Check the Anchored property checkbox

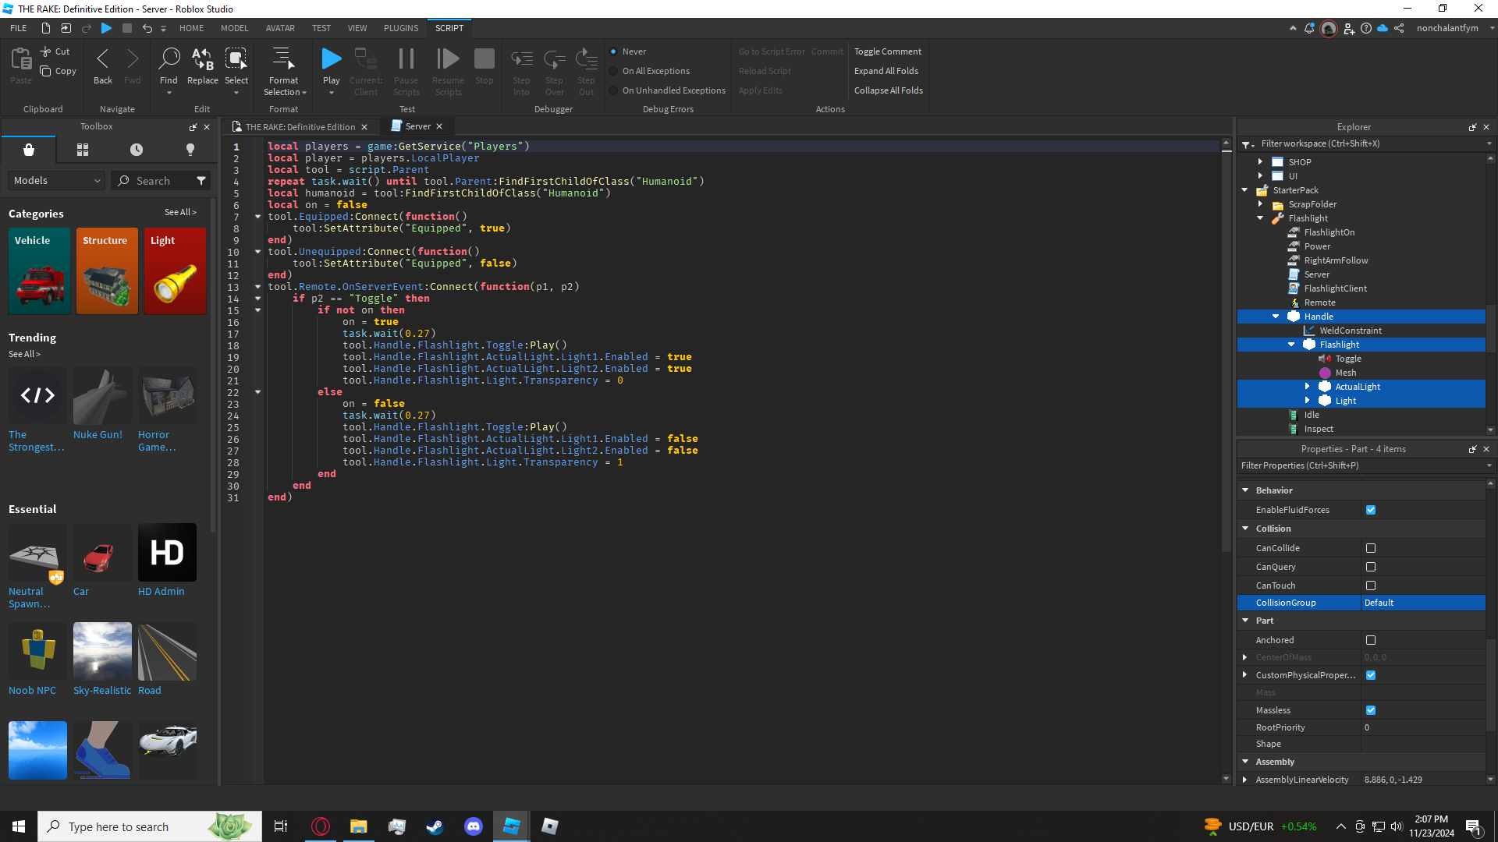1370,639
